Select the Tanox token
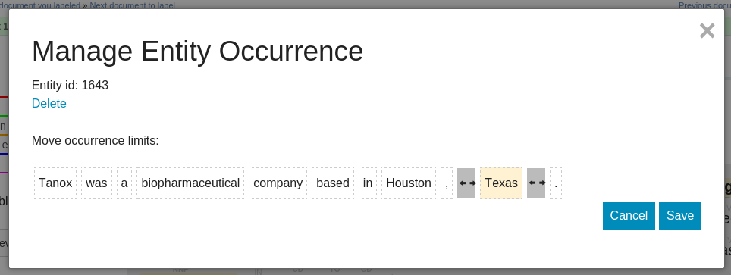This screenshot has width=731, height=275. [x=55, y=183]
